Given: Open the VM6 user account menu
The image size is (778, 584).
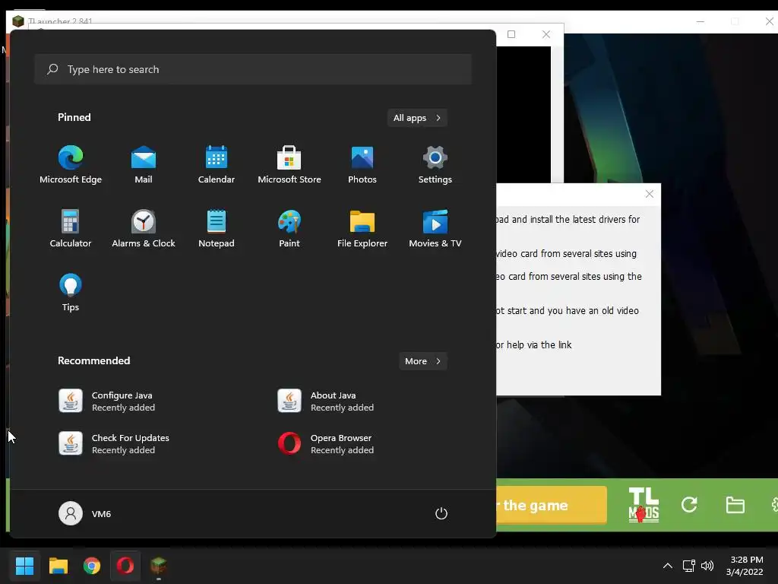Looking at the screenshot, I should click(x=85, y=513).
